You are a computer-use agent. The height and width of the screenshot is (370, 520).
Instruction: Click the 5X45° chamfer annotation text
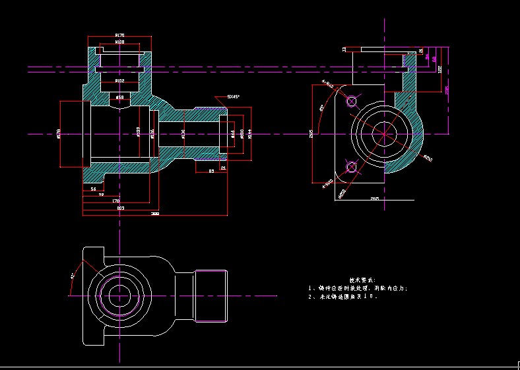point(234,96)
